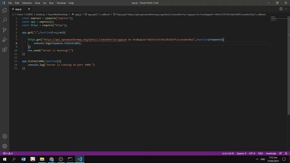This screenshot has width=290, height=163.
Task: Open errors and warnings in status bar
Action: click(x=8, y=153)
